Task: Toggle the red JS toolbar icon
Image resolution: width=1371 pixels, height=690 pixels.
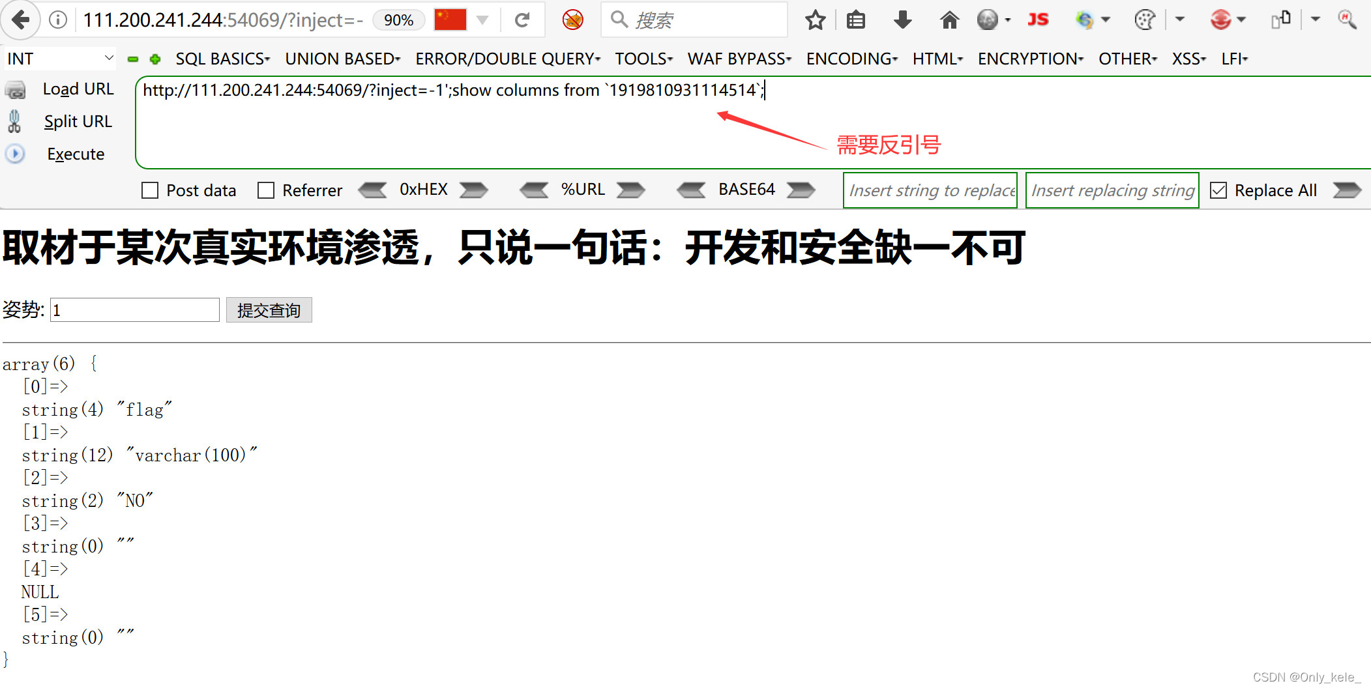Action: tap(1038, 20)
